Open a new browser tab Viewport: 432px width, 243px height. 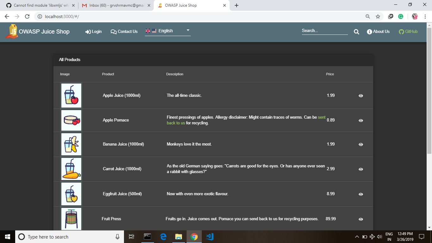tap(237, 5)
